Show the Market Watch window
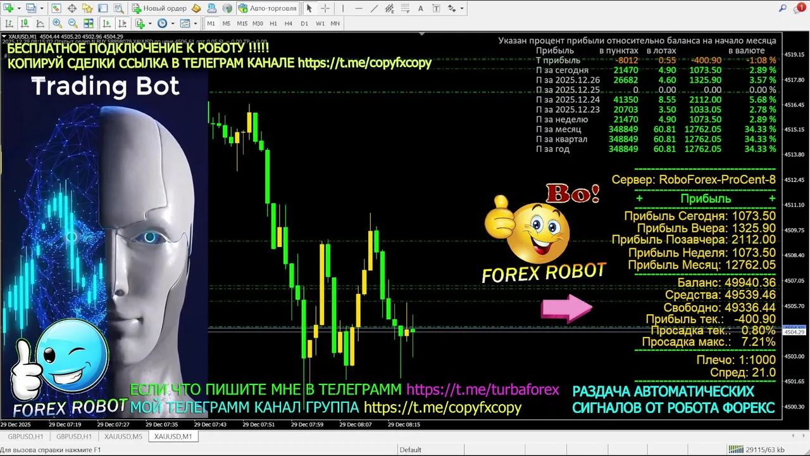 click(x=56, y=8)
